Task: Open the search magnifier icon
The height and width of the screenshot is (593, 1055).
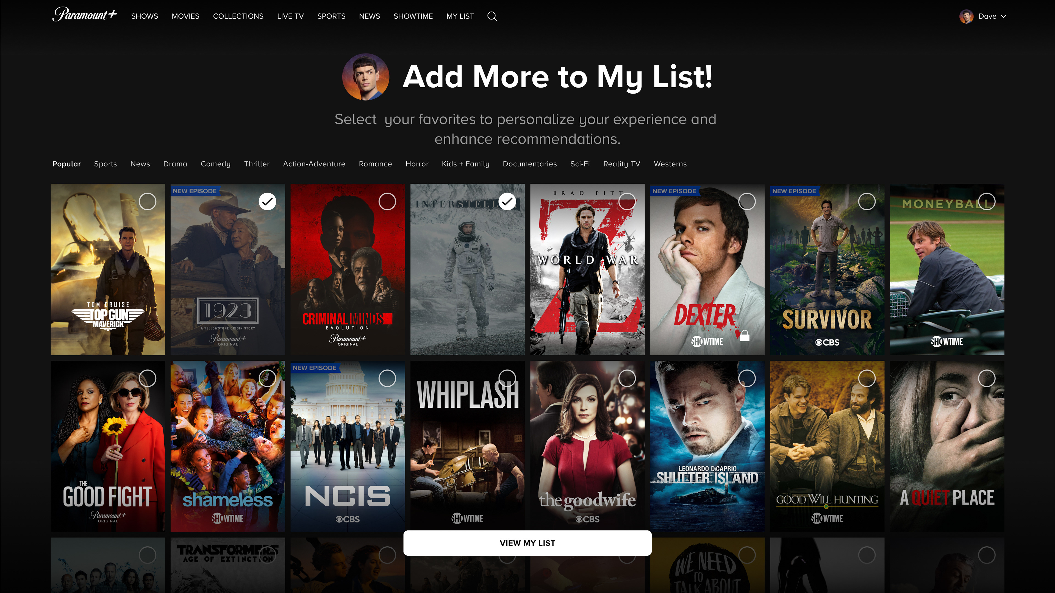Action: (x=492, y=16)
